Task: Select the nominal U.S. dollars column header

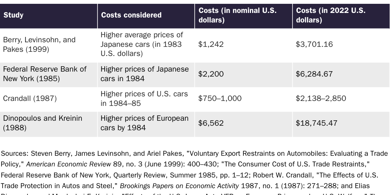Action: 237,15
